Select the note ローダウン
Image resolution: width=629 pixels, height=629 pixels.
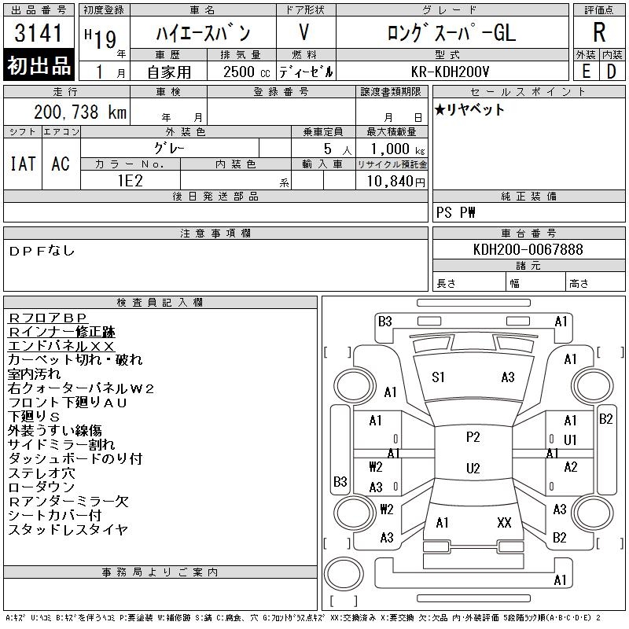coord(42,487)
